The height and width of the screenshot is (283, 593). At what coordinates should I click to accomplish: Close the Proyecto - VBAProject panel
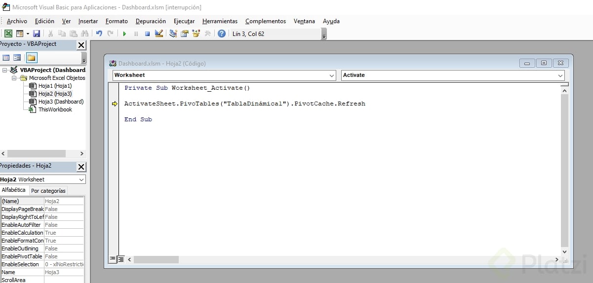[81, 45]
